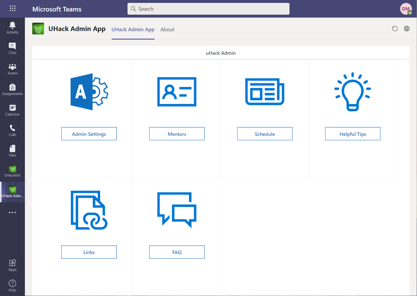Launch UHackBot from the sidebar
Image resolution: width=417 pixels, height=296 pixels.
(12, 171)
